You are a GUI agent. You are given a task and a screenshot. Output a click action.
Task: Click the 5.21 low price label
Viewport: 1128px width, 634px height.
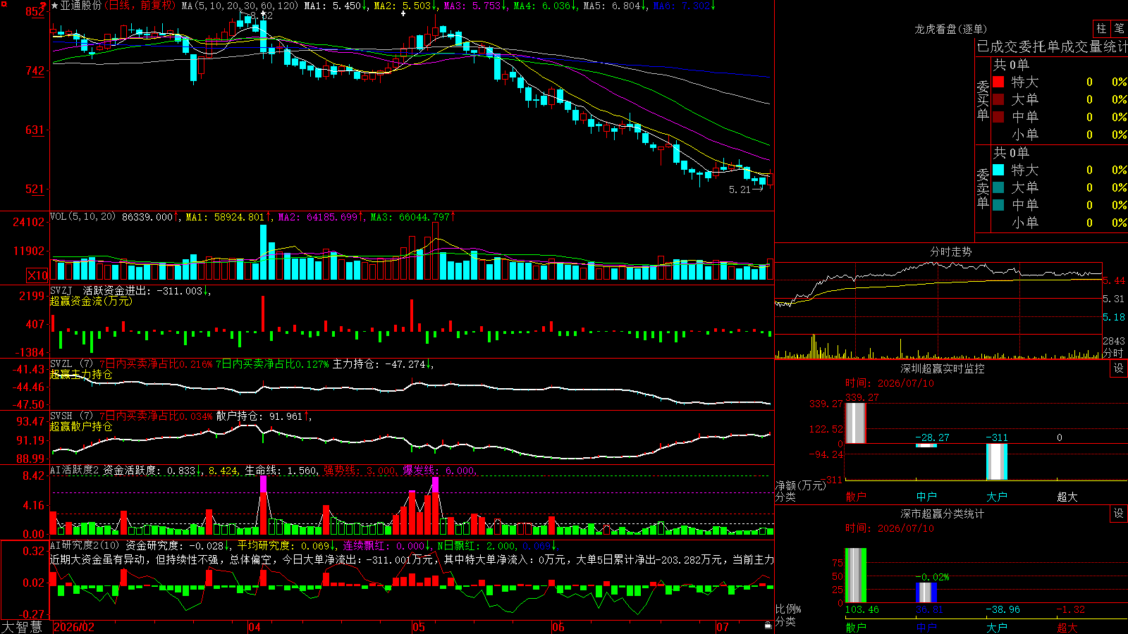(740, 189)
